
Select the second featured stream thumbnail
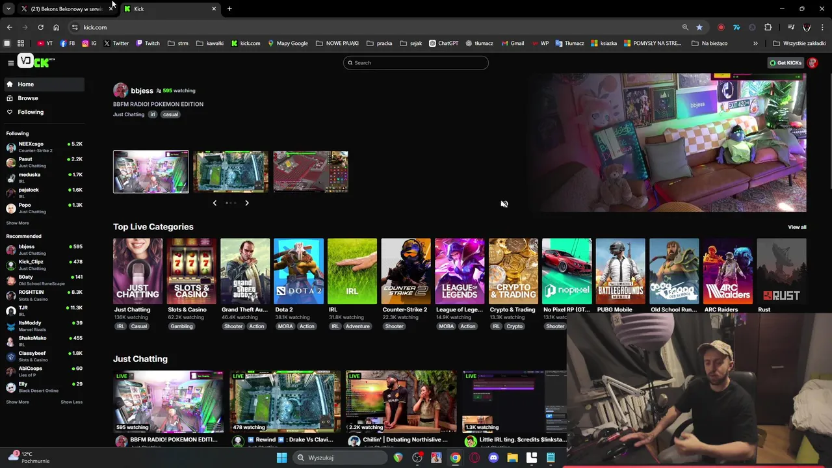(x=231, y=172)
